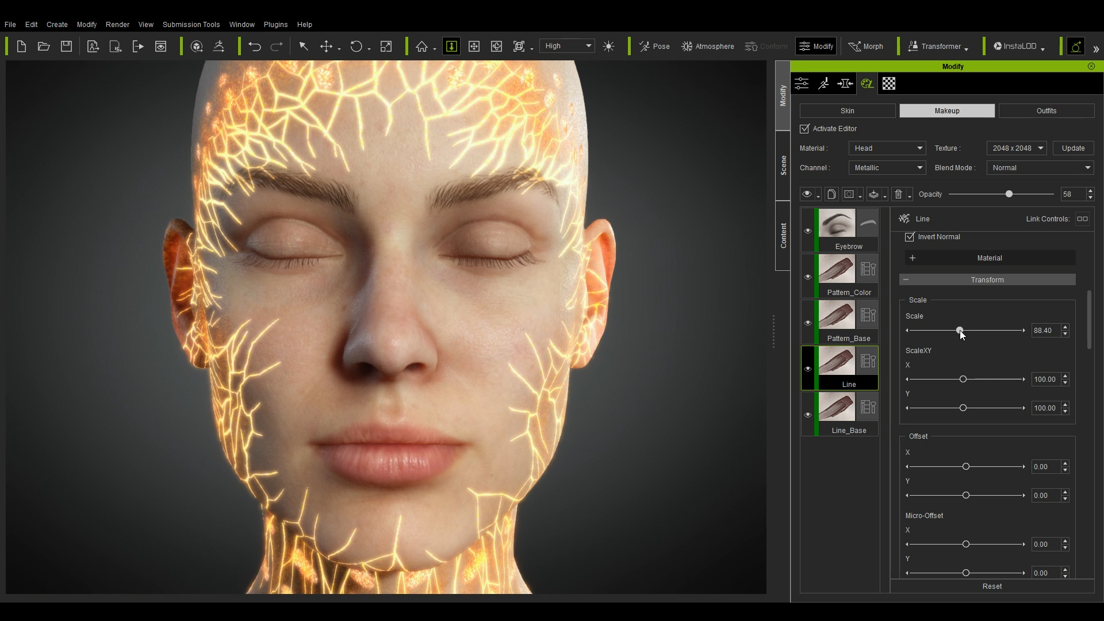Viewport: 1104px width, 621px height.
Task: Open the sliders Attribute tab icon in Modify
Action: pos(802,84)
